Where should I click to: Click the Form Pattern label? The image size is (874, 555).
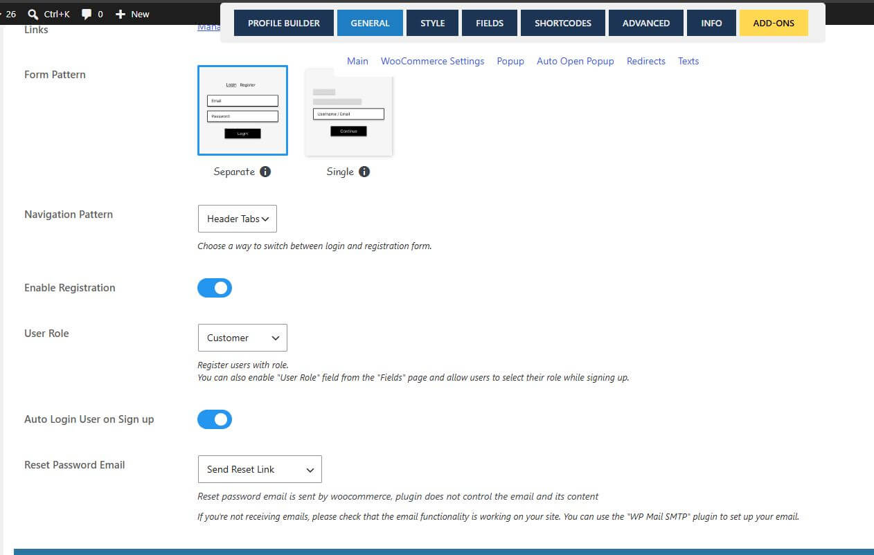(x=55, y=75)
